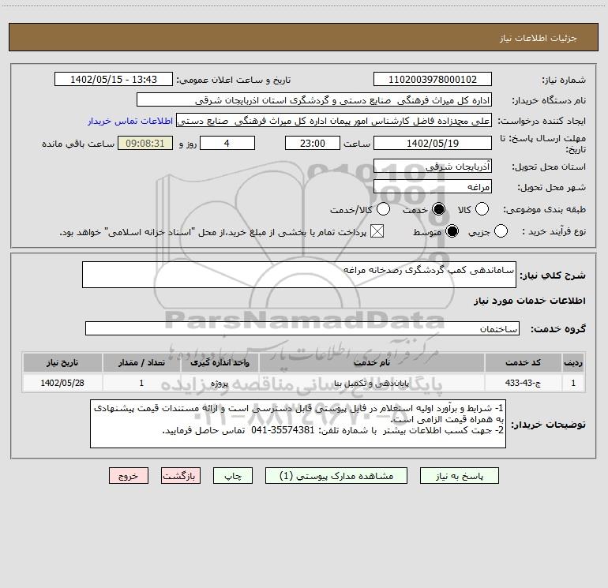The image size is (608, 588).
Task: Click the کد خدمت column header
Action: coord(523,362)
